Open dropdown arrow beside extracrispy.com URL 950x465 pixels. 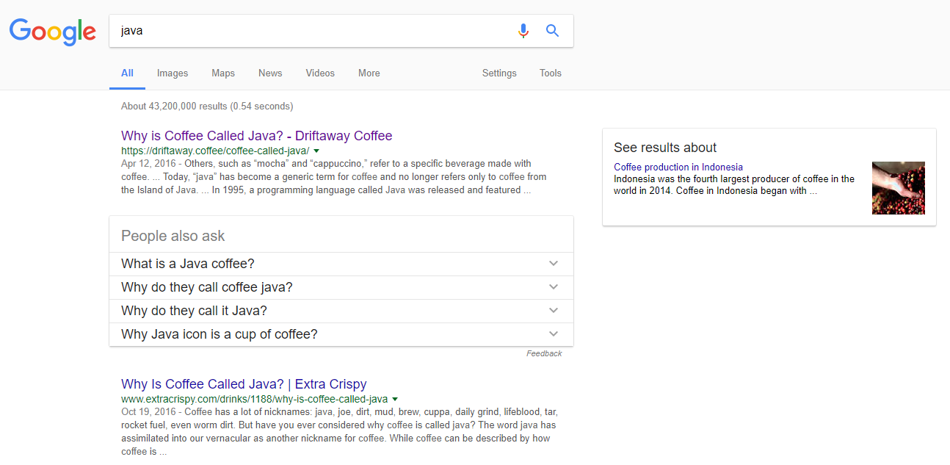click(395, 400)
